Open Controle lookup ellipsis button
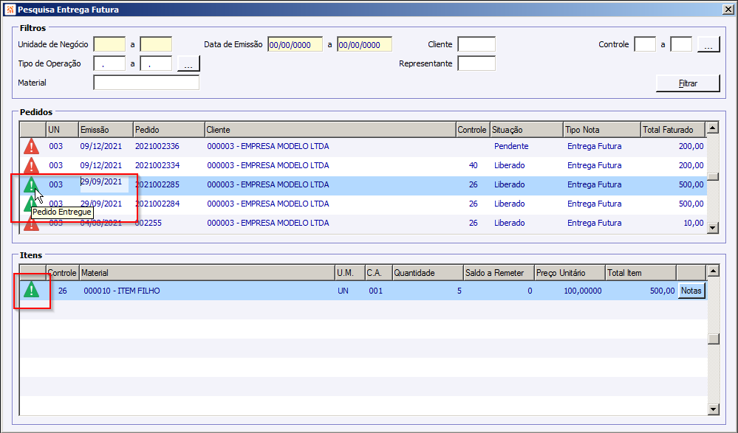The height and width of the screenshot is (433, 738). coord(708,44)
